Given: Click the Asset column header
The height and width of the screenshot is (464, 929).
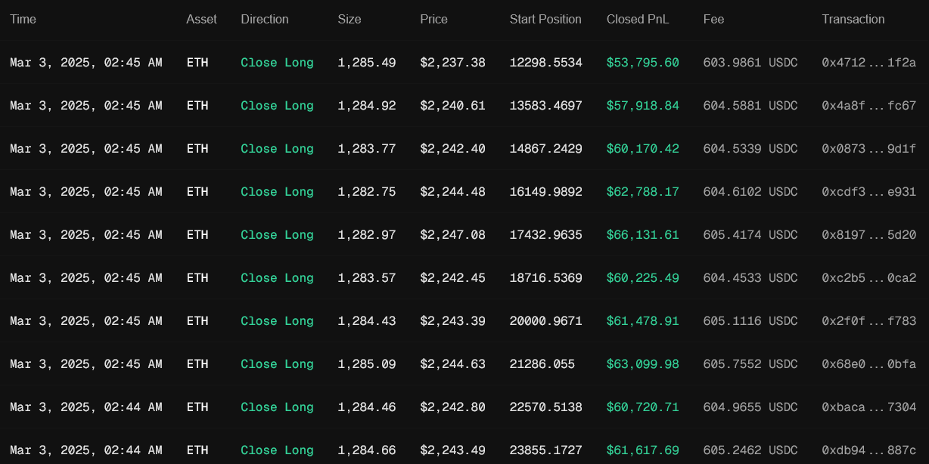Looking at the screenshot, I should [201, 20].
